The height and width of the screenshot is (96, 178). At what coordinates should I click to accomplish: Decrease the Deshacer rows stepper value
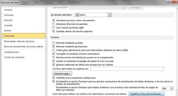172,89
